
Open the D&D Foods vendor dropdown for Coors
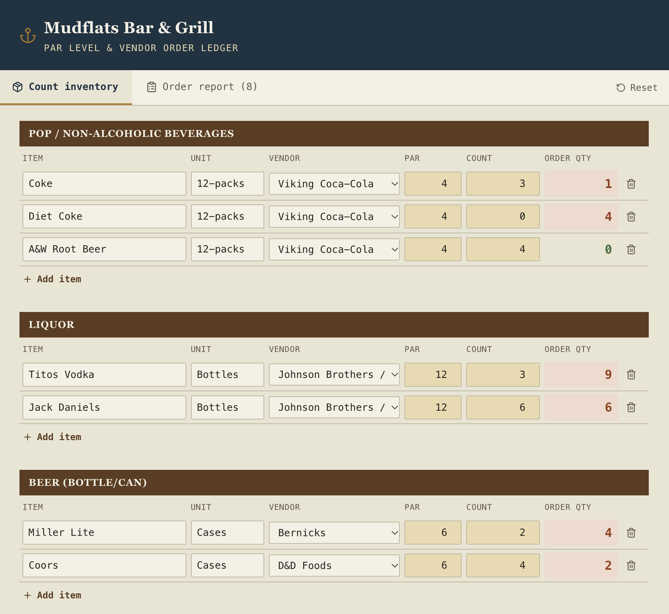pyautogui.click(x=334, y=566)
